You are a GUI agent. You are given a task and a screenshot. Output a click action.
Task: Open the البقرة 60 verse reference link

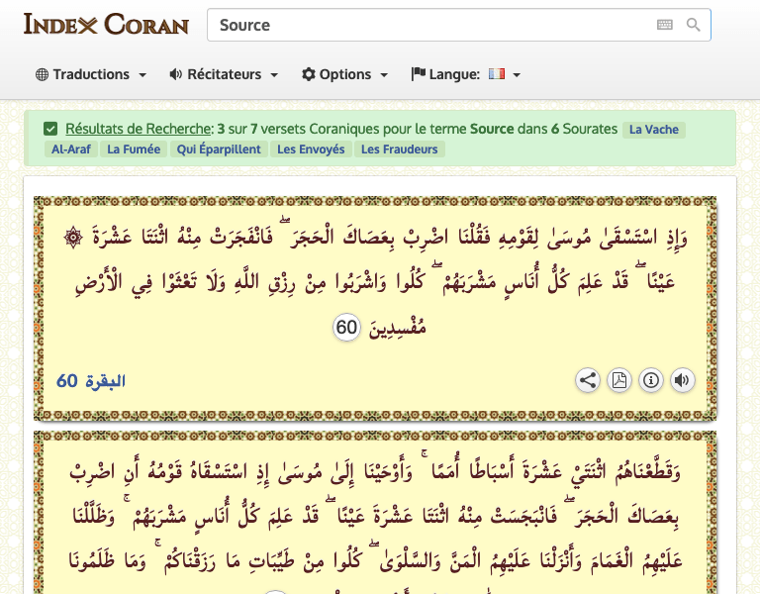(91, 381)
